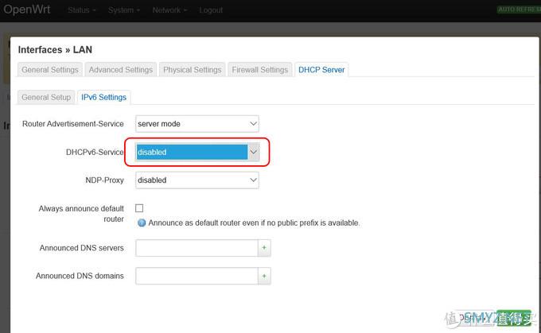Enable Always announce default router checkbox
This screenshot has height=333, width=541.
tap(139, 208)
